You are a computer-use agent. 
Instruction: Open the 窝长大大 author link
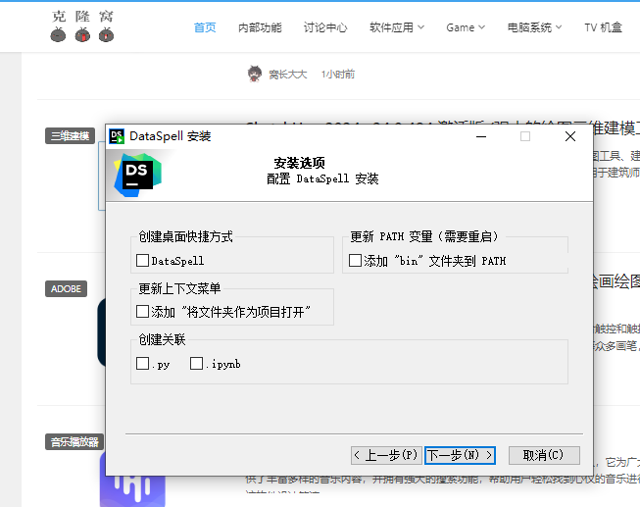pyautogui.click(x=287, y=75)
